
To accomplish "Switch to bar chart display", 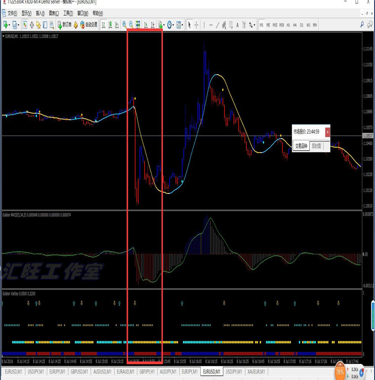I will click(x=104, y=25).
